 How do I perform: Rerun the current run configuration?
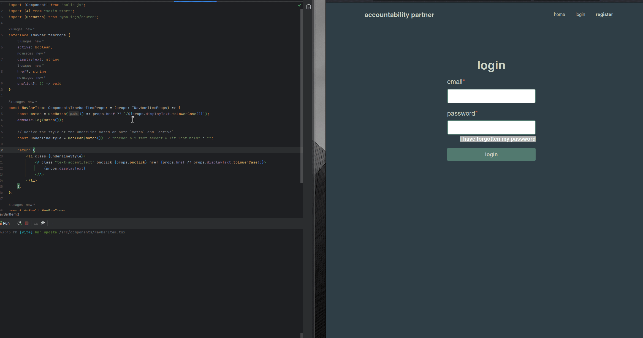click(x=19, y=223)
